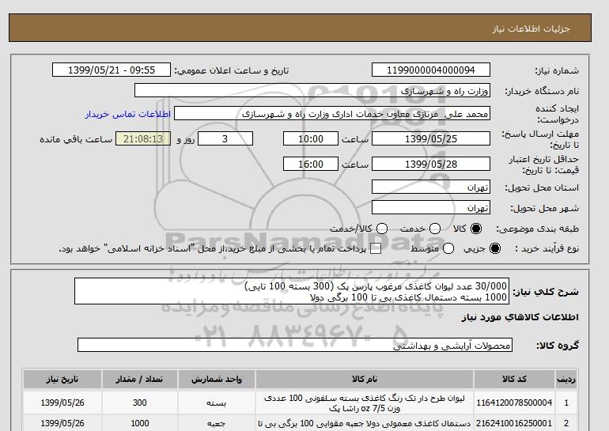
Task: Click the need date 1399/05/26 in row 1
Action: [x=62, y=403]
